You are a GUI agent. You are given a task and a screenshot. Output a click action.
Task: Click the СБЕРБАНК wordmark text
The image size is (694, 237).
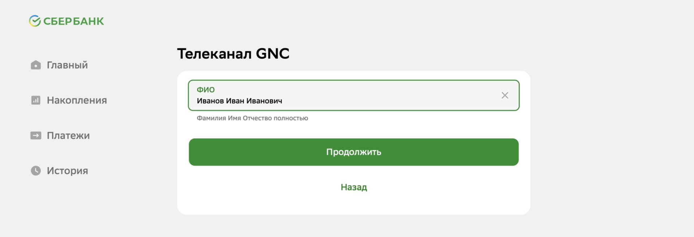(73, 22)
